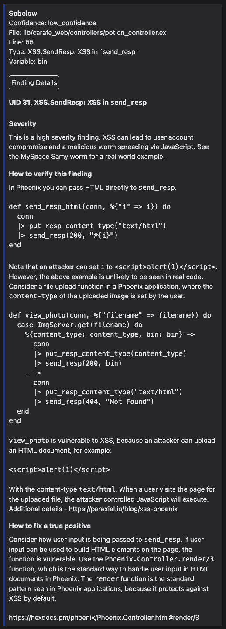Click the send_resp(404, "Not Found") code line
Image resolution: width=226 pixels, height=629 pixels.
point(94,401)
